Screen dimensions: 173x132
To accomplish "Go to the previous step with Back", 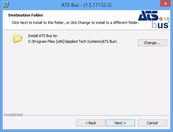I will pyautogui.click(x=91, y=123).
